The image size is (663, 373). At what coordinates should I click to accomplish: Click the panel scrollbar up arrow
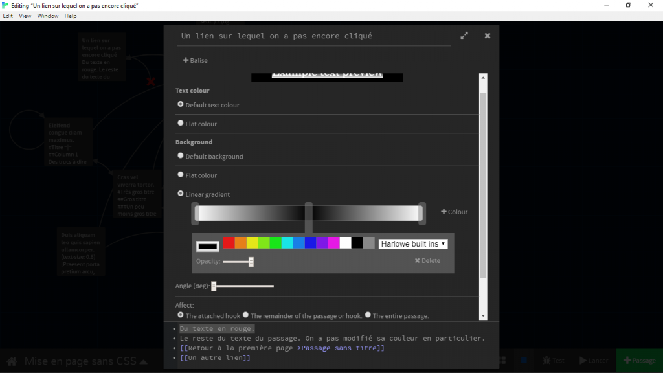[x=483, y=78]
